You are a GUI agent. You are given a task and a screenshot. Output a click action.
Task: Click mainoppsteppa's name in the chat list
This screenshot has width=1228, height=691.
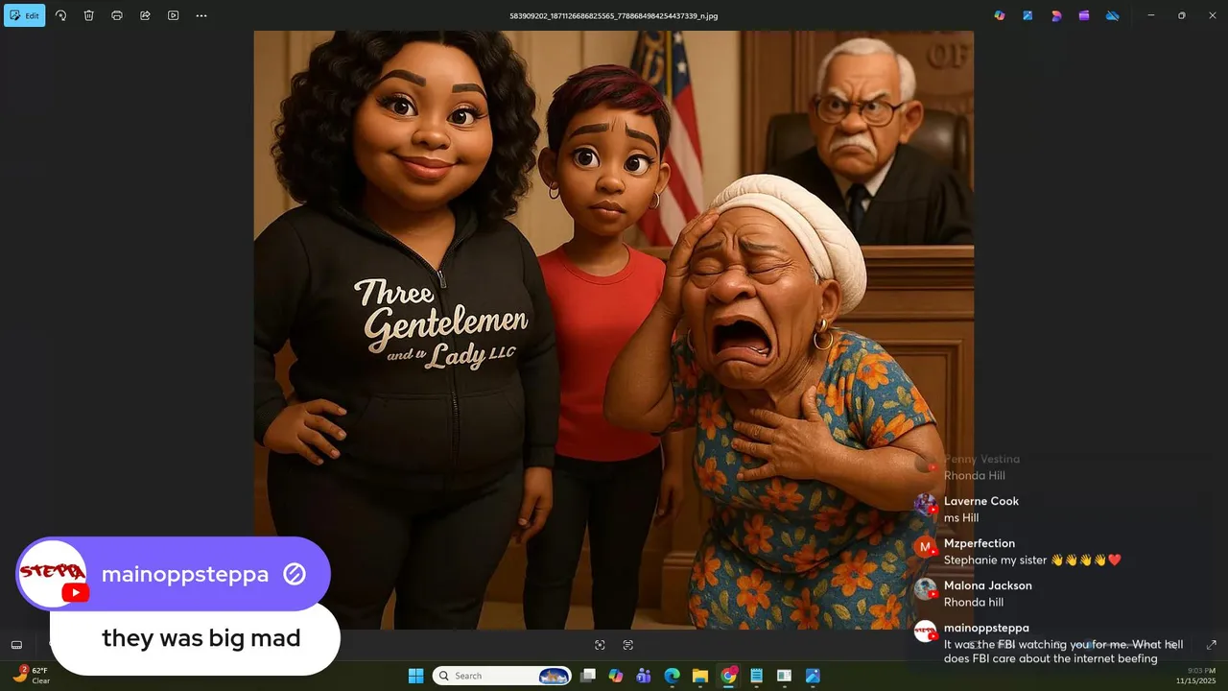986,628
